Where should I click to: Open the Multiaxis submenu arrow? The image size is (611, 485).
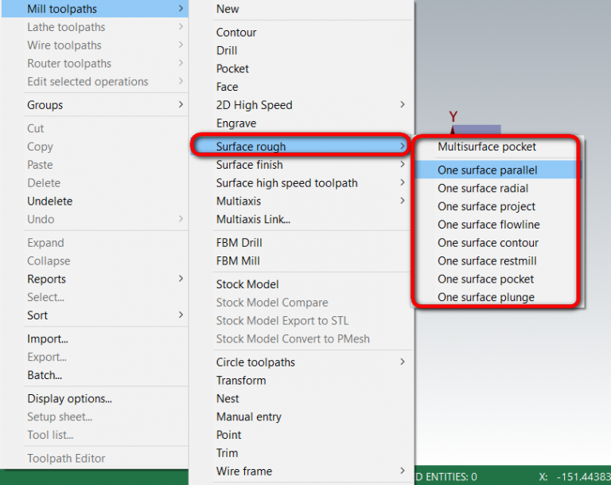click(x=403, y=201)
